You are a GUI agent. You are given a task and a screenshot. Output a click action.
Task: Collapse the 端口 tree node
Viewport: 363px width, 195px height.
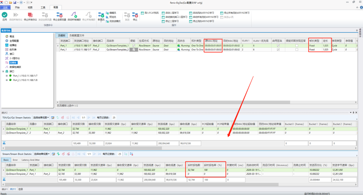3,71
